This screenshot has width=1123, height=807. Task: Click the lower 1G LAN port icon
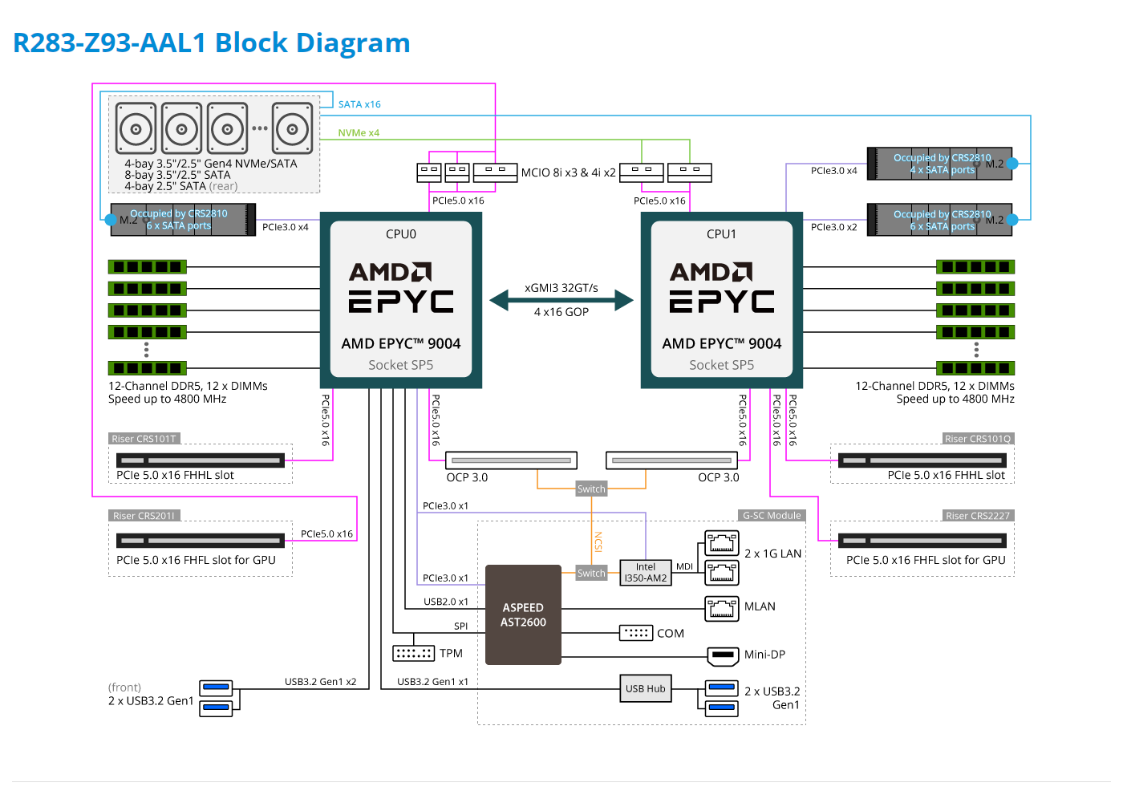click(722, 572)
